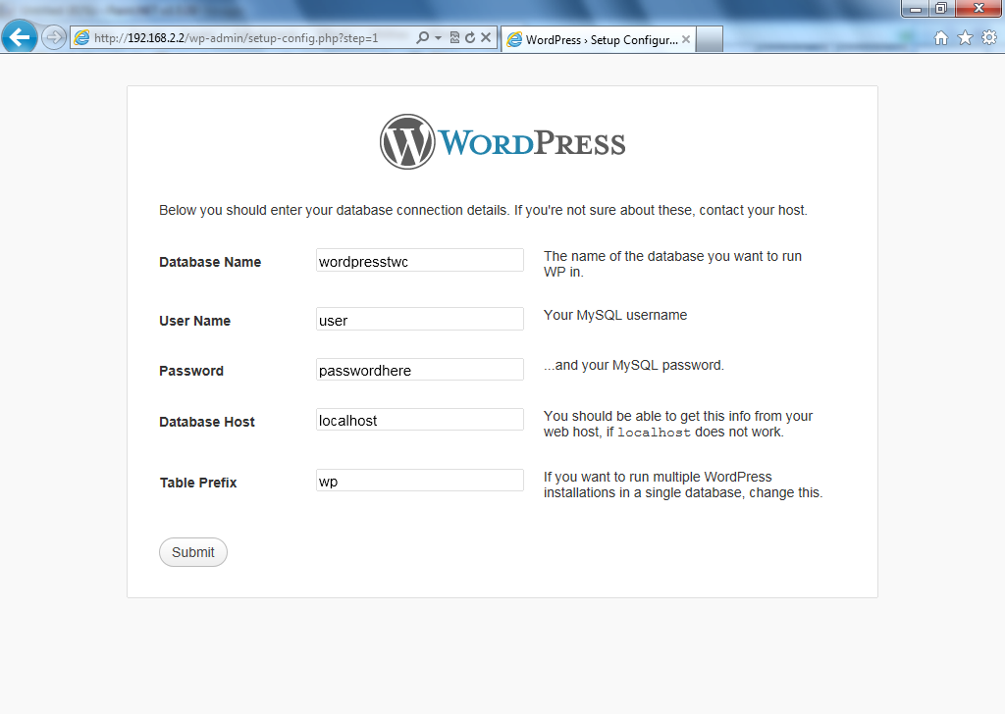The image size is (1005, 714).
Task: Close the browser window
Action: point(979,9)
